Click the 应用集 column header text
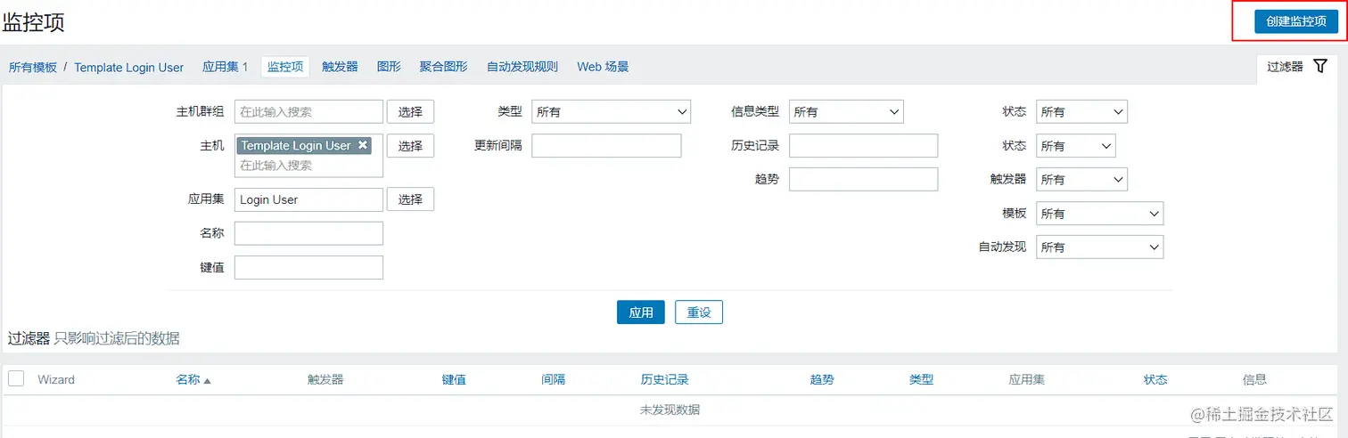 pos(1026,379)
